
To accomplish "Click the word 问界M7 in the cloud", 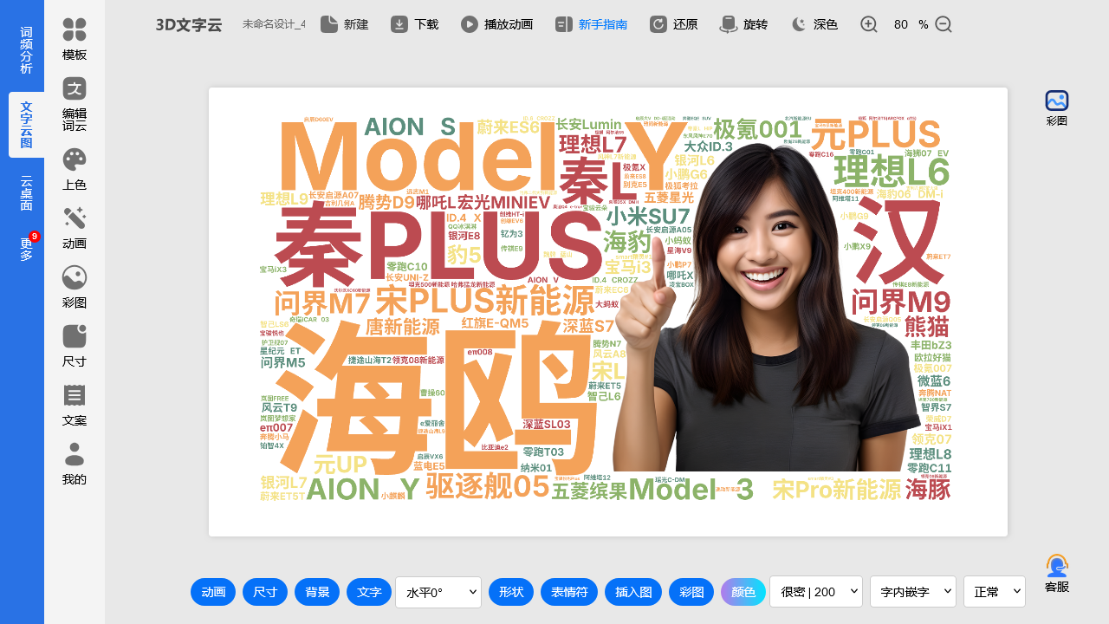I will (322, 303).
